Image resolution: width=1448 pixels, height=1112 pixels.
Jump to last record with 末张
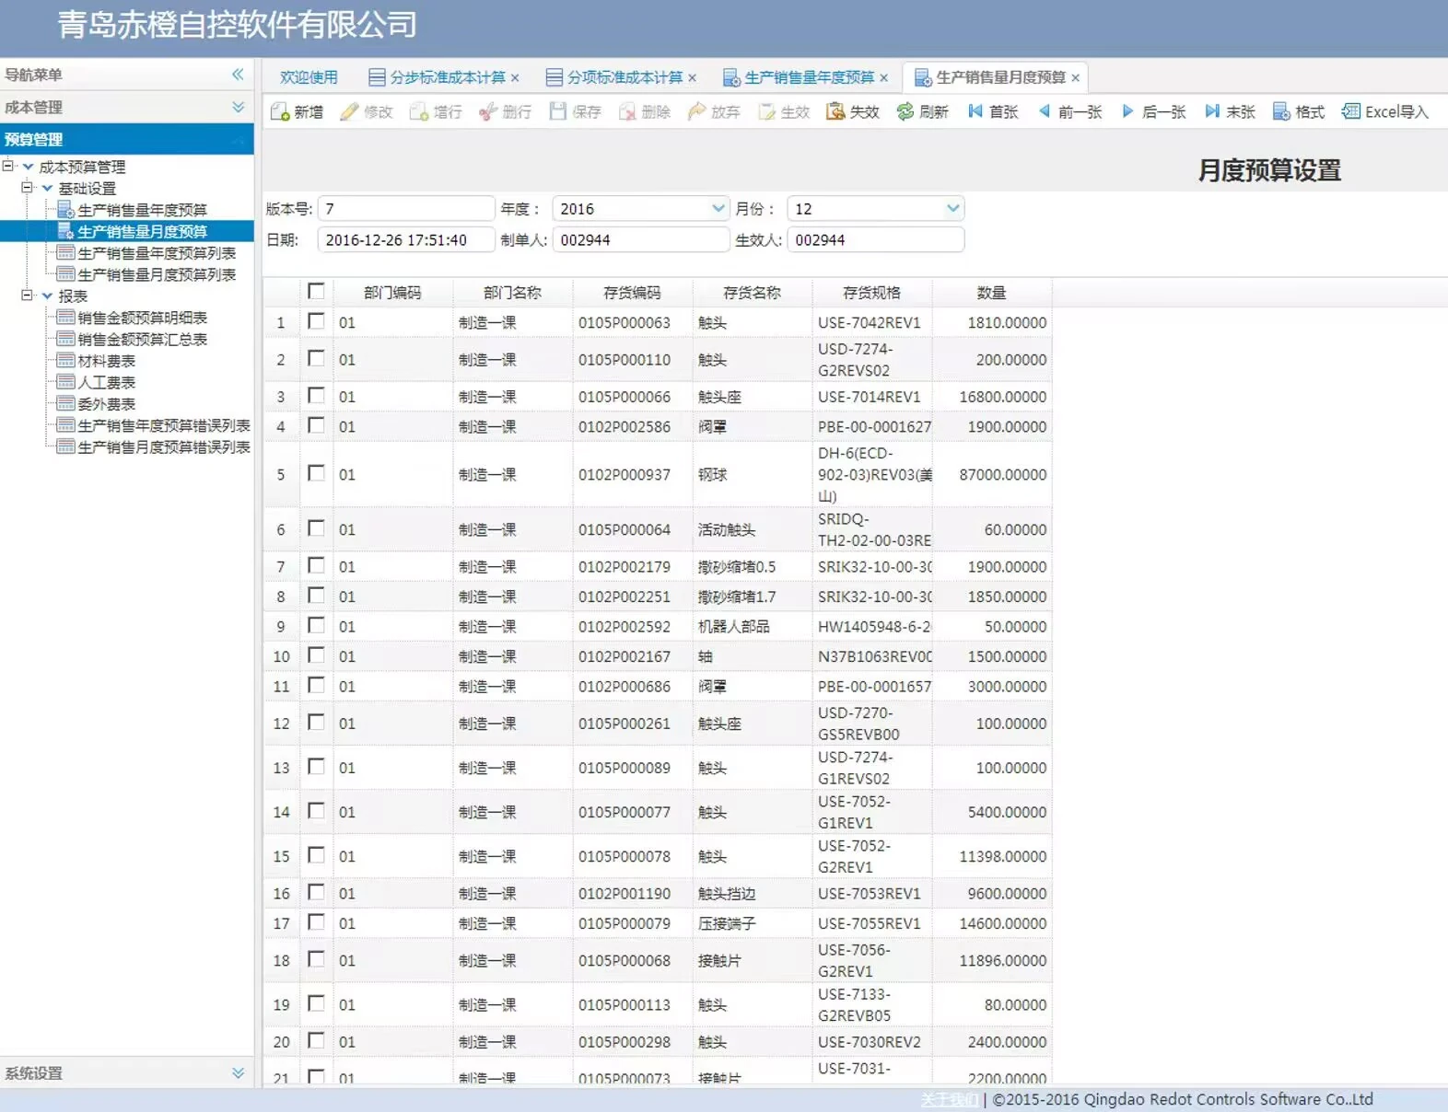pos(1212,111)
